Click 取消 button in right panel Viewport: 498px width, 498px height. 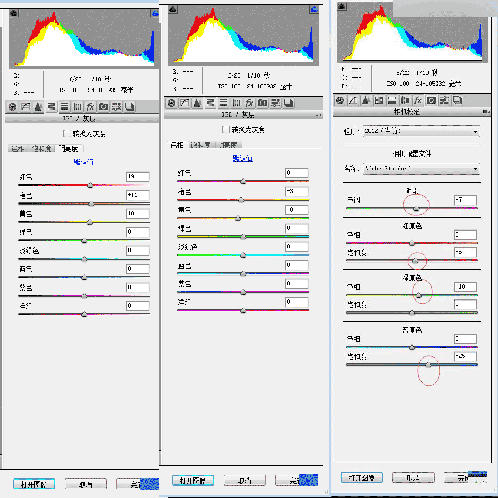(x=413, y=477)
